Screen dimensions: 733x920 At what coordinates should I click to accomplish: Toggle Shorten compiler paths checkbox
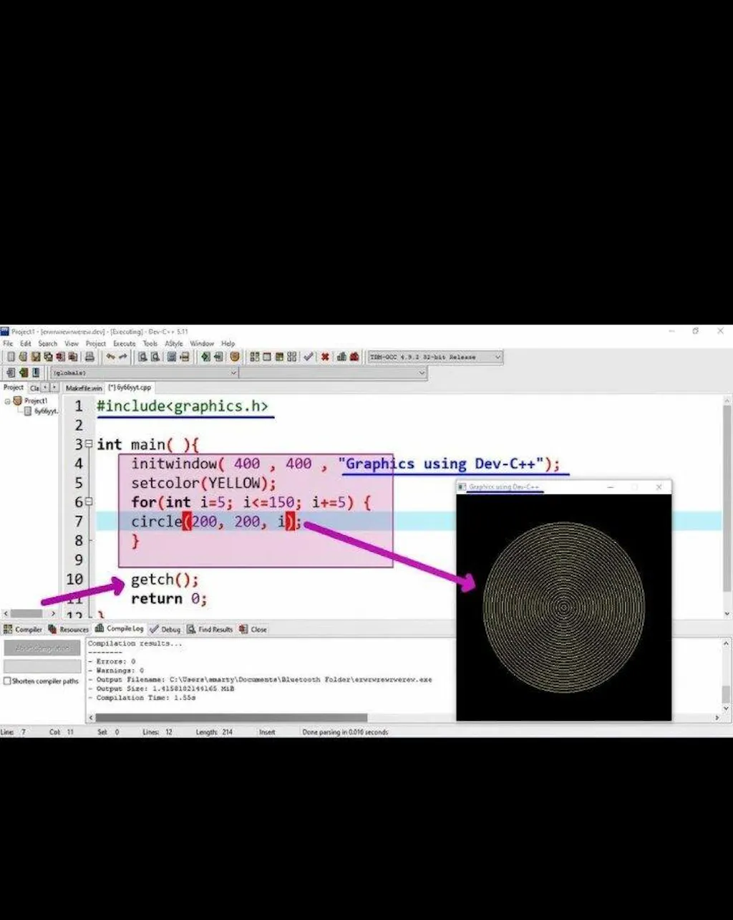[8, 681]
